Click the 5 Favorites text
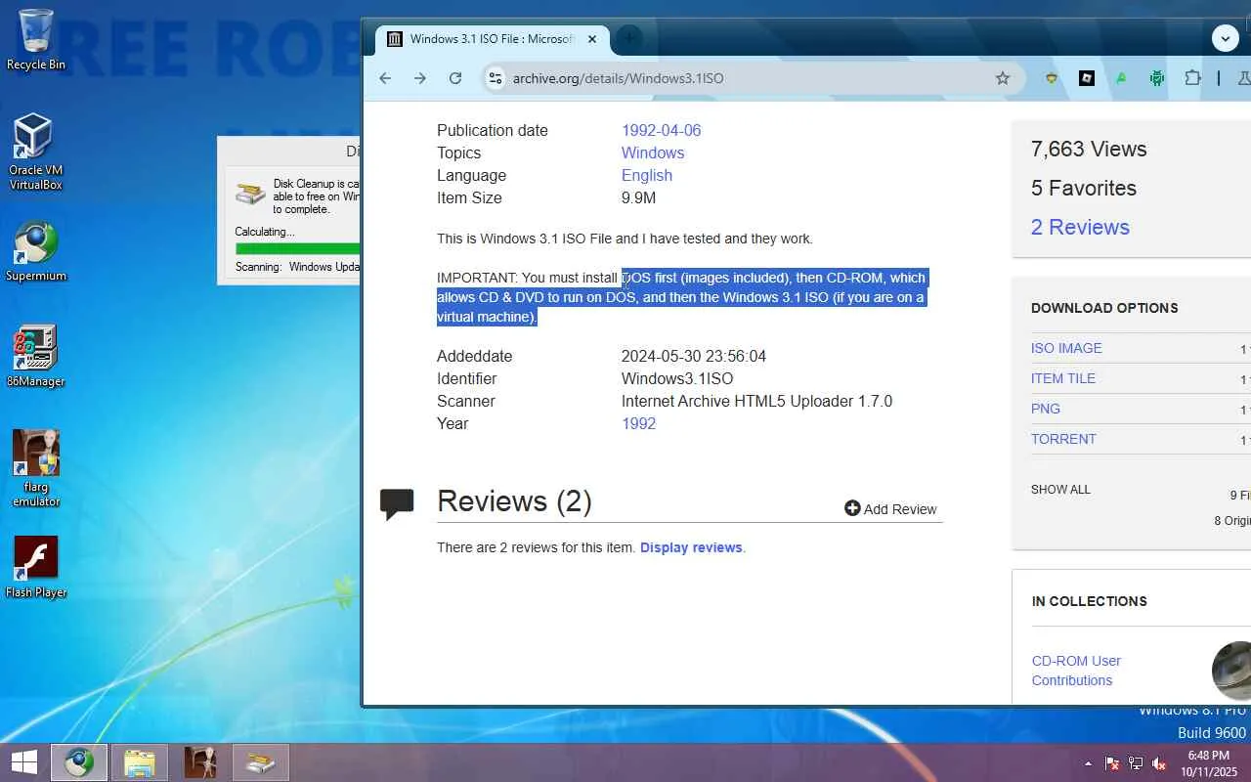The image size is (1251, 782). click(1084, 188)
